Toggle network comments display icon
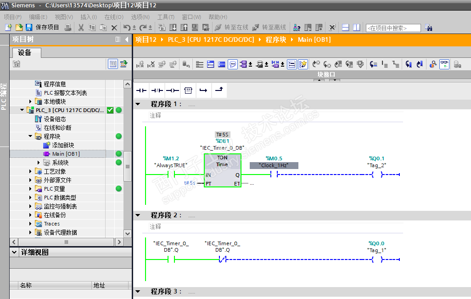The width and height of the screenshot is (471, 299). (x=232, y=64)
